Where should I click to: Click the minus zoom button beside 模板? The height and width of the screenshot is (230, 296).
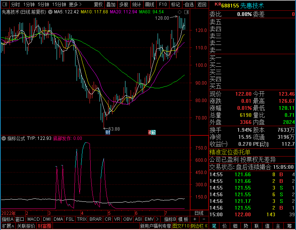204,219
